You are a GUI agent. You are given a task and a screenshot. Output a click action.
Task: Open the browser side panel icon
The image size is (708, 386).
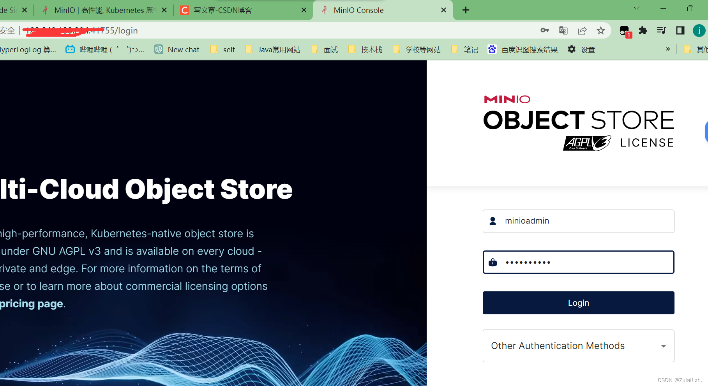[680, 30]
